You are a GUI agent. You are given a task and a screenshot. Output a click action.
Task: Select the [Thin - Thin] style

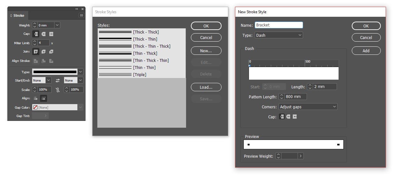[142, 67]
